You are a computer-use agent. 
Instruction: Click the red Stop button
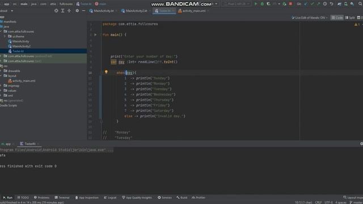pos(290,4)
